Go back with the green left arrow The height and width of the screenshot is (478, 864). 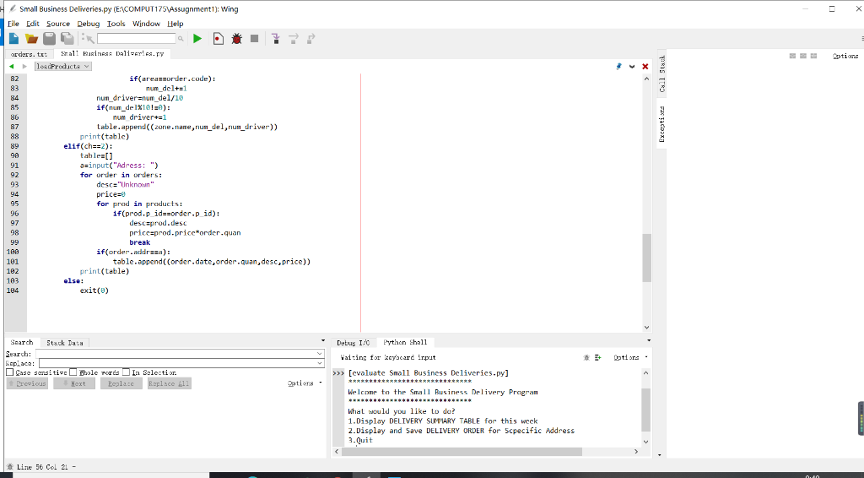[11, 66]
